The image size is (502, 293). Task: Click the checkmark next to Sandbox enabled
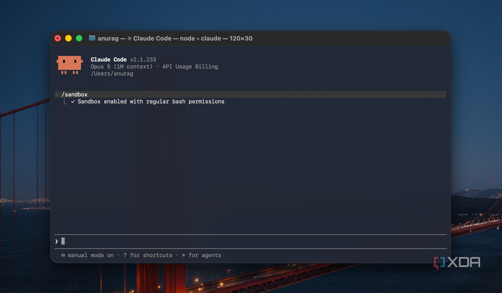point(73,102)
